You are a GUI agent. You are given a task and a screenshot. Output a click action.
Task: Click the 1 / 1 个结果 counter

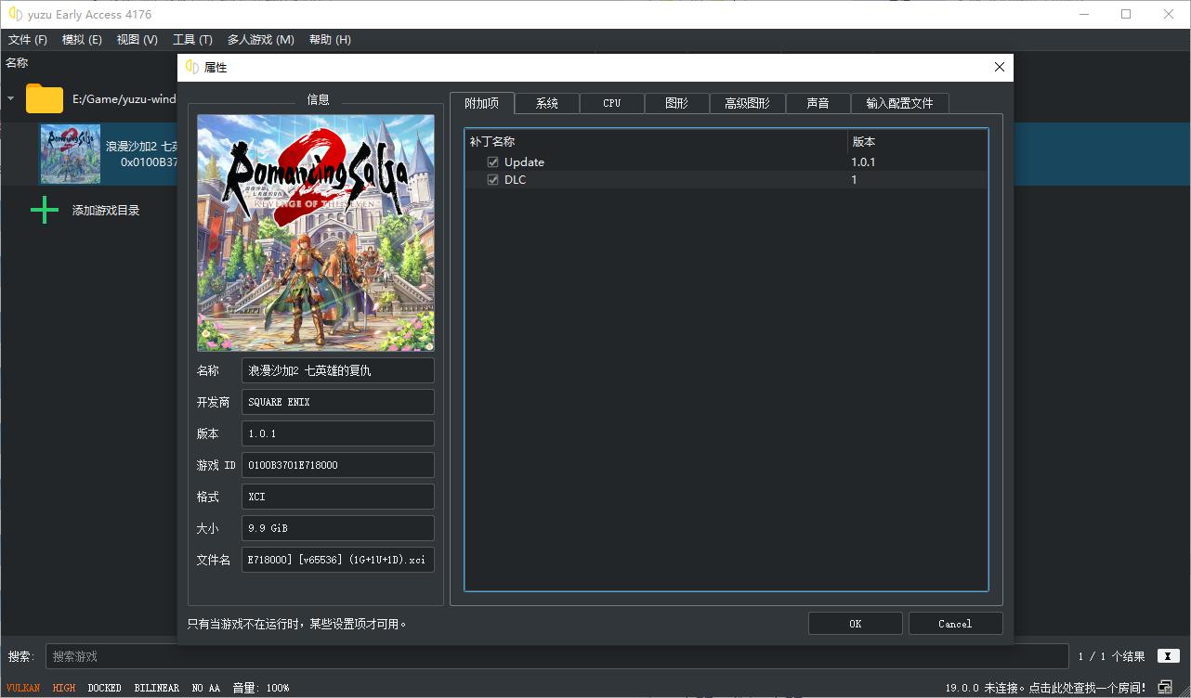pyautogui.click(x=1111, y=656)
